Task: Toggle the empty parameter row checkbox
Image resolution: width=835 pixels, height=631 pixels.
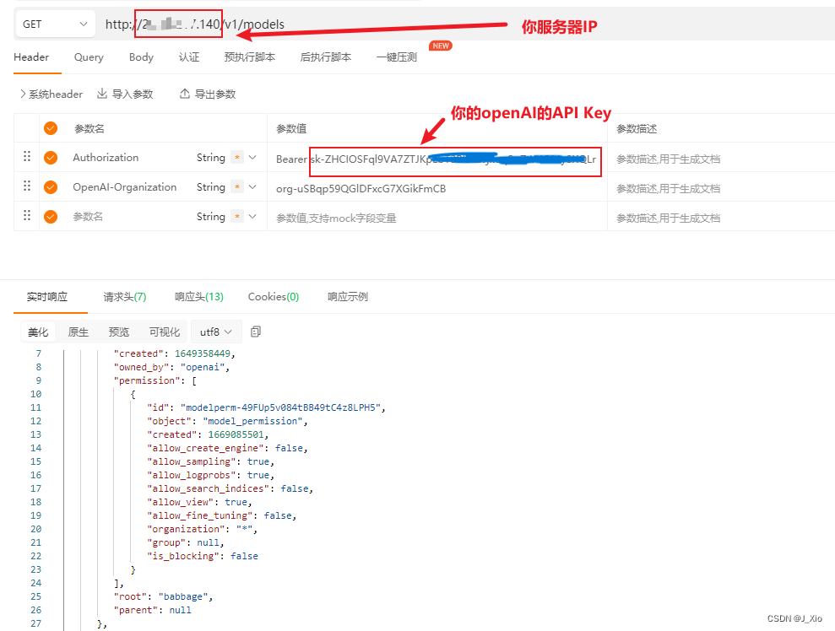Action: tap(51, 217)
